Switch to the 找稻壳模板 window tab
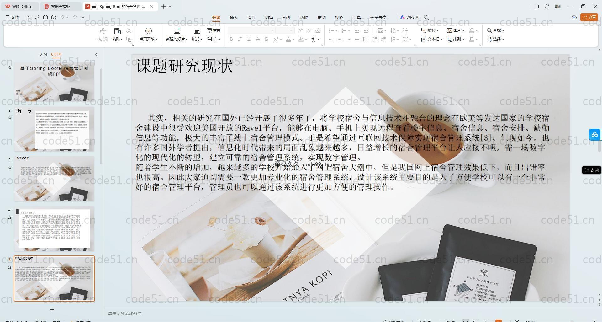Viewport: 602px width, 322px height. click(61, 6)
